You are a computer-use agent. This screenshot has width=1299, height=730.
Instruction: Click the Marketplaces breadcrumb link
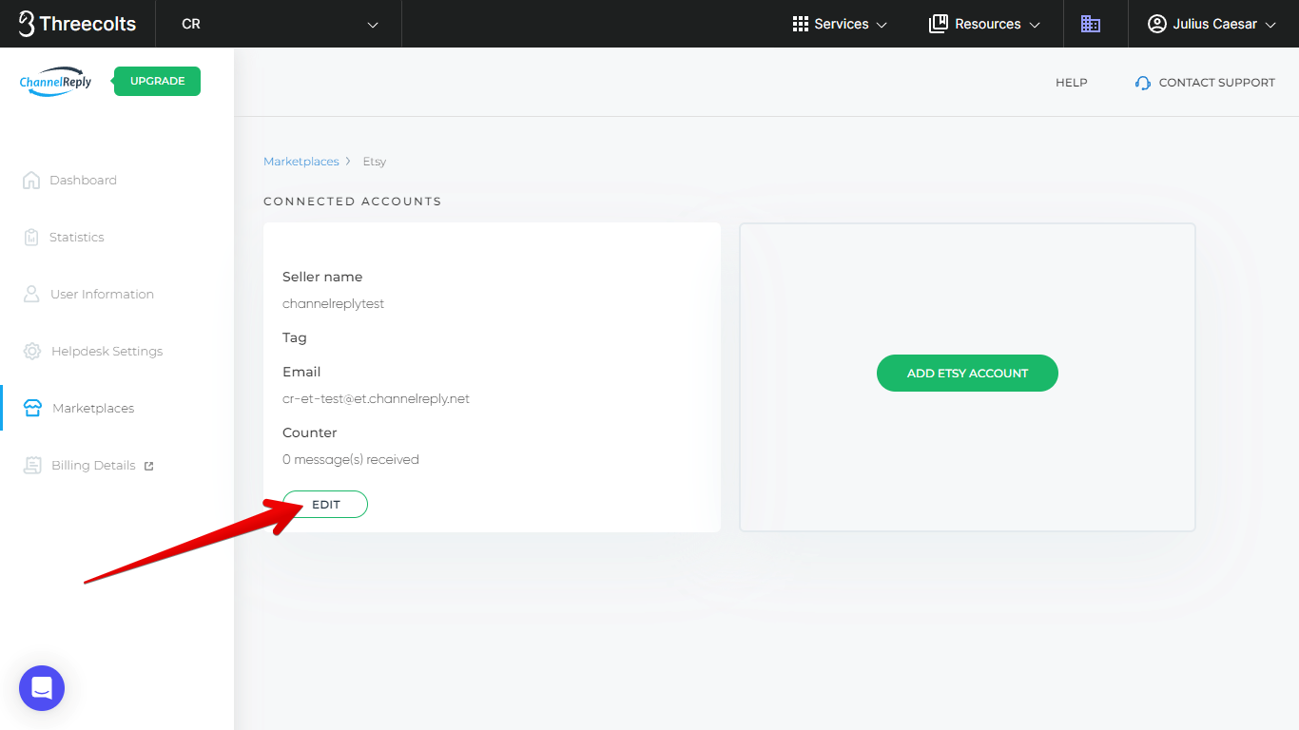301,162
